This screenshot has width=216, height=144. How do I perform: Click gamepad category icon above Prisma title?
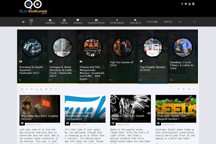81,62
